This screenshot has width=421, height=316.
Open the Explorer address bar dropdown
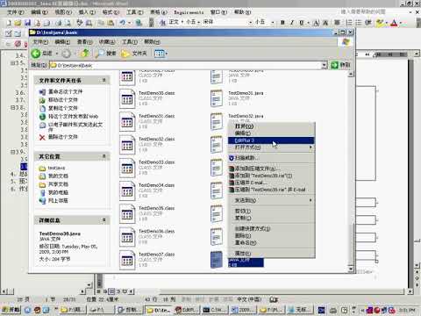tap(324, 65)
